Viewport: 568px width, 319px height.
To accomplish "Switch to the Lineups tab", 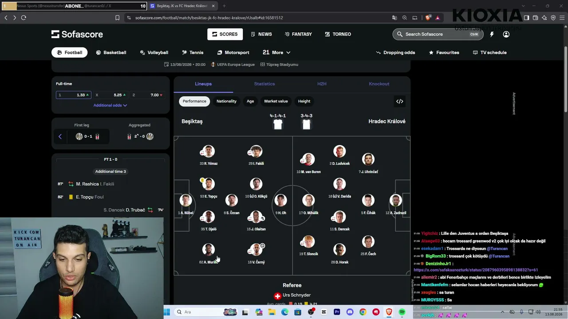I will [x=203, y=84].
